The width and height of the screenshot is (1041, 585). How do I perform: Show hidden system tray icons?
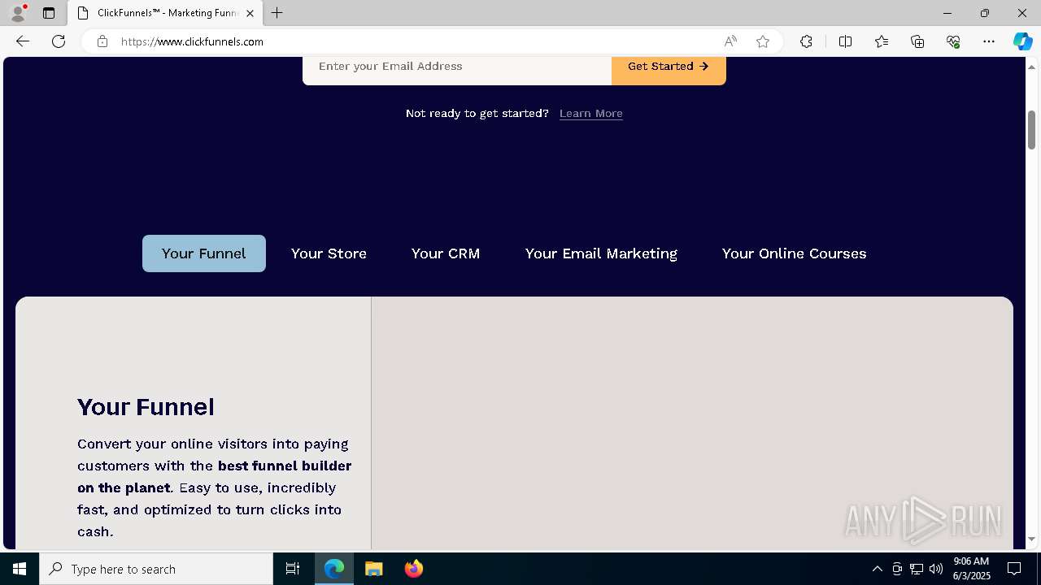(x=877, y=569)
